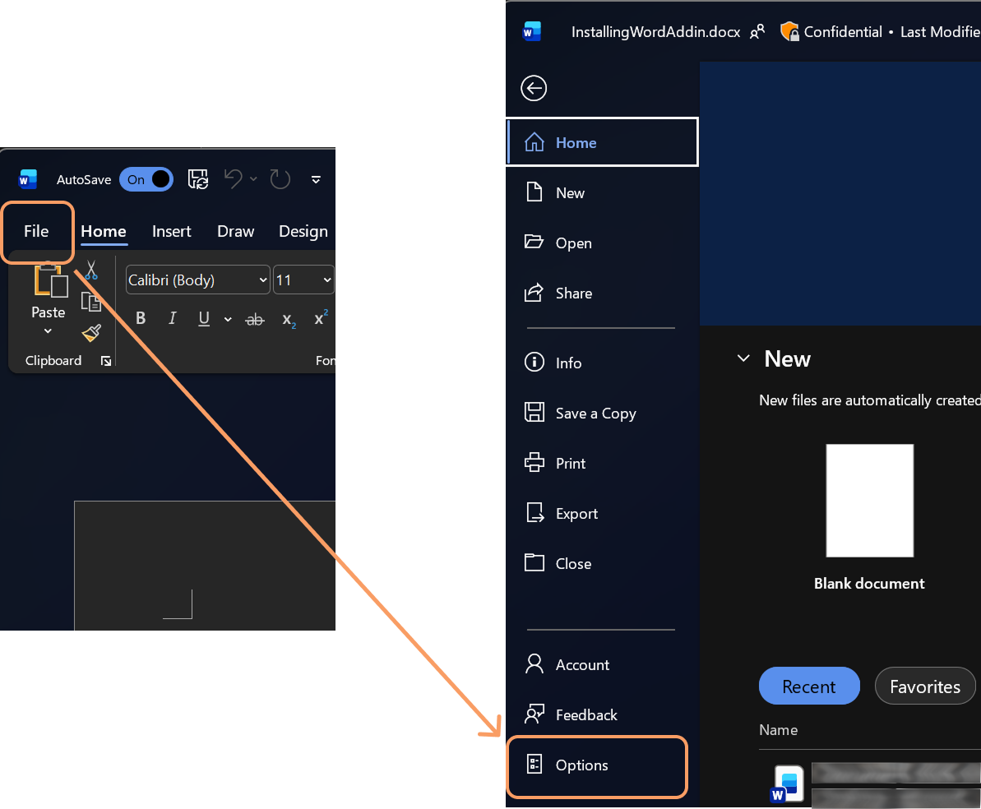Click the Strikethrough icon
981x809 pixels.
tap(255, 318)
